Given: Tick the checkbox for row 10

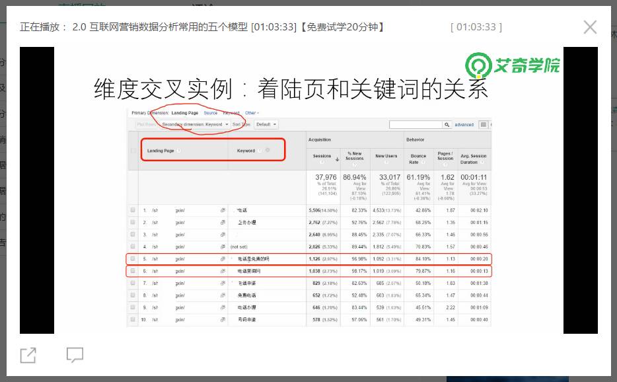Looking at the screenshot, I should tap(133, 319).
